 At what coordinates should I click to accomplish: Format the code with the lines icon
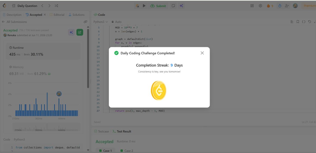[292, 22]
